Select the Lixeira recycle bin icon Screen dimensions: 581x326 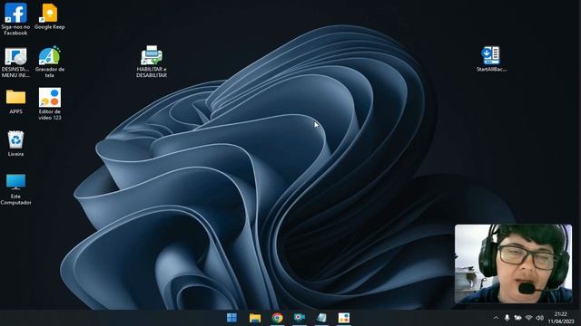[x=15, y=143]
